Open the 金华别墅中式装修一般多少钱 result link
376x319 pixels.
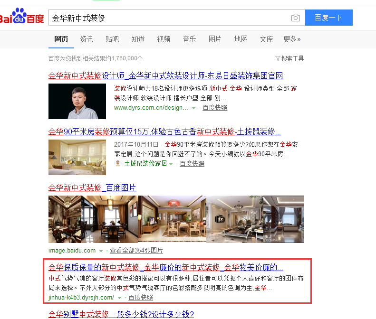(121, 314)
